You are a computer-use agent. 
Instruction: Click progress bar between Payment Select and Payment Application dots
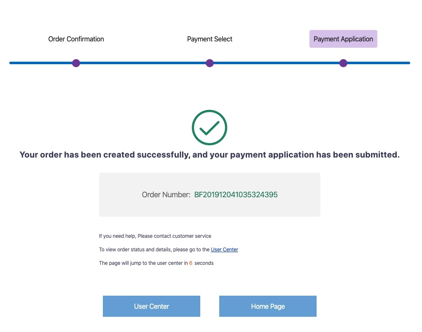click(276, 63)
